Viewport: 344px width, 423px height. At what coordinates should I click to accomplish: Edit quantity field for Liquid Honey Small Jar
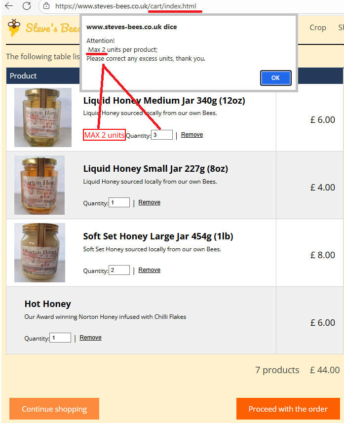coord(119,202)
